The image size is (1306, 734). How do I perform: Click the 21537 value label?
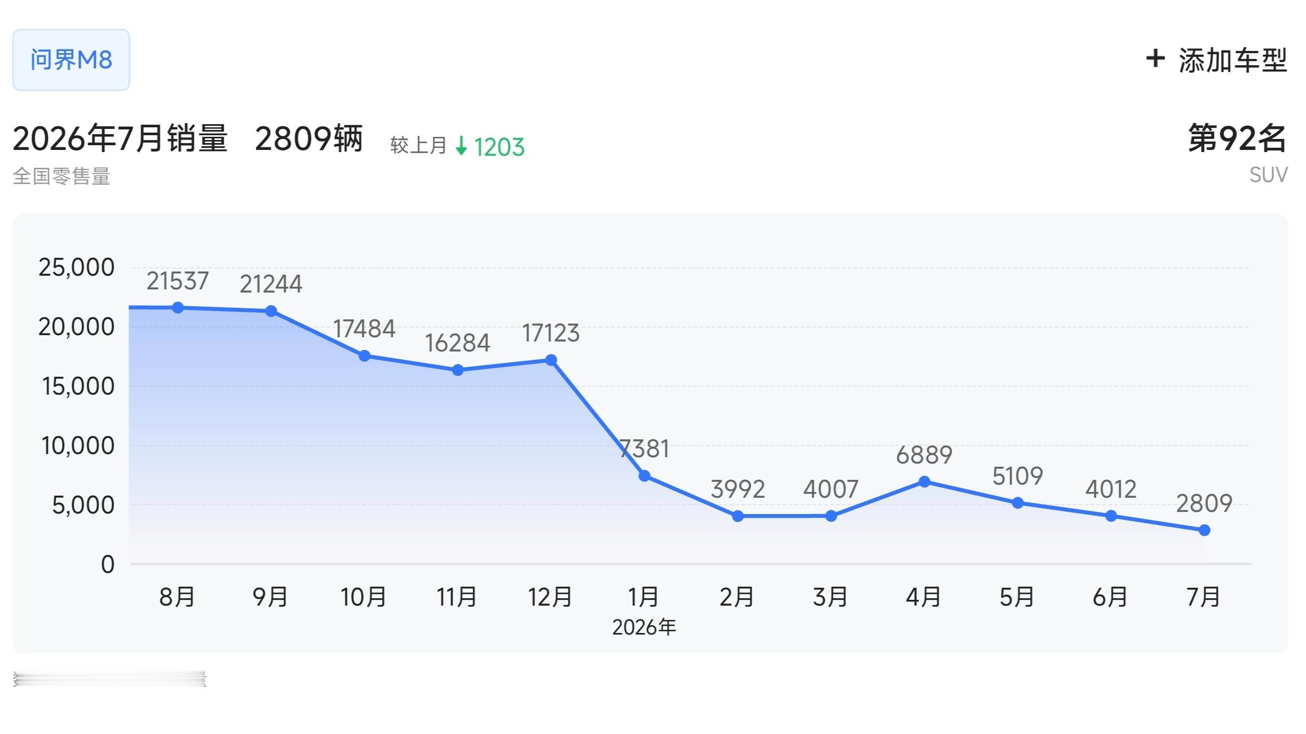coord(178,281)
